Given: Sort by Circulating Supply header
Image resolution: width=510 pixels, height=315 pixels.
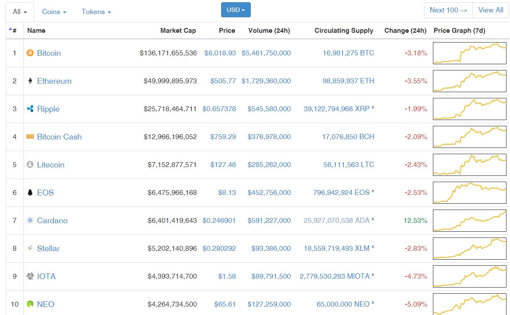Looking at the screenshot, I should (x=344, y=31).
